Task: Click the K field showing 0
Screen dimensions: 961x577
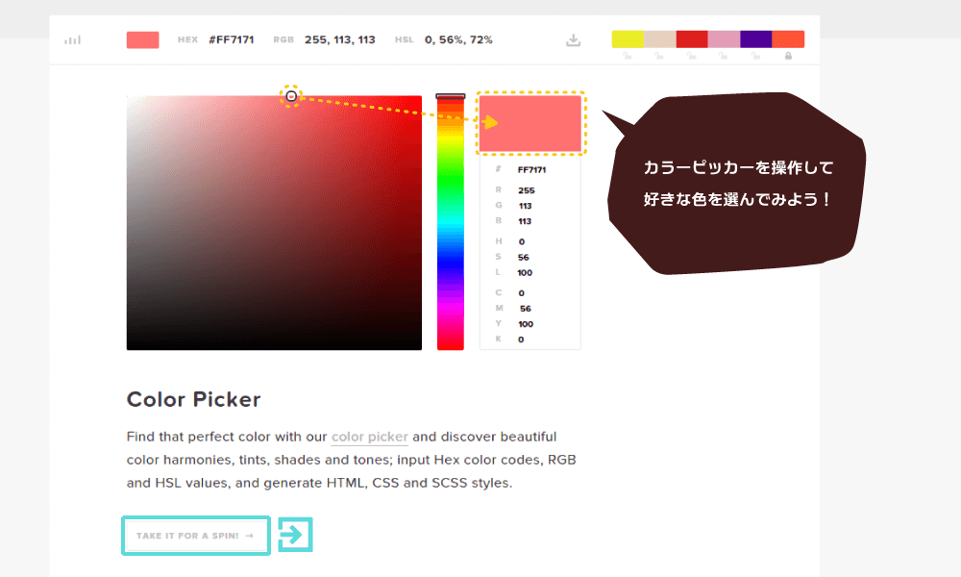Action: pos(521,339)
